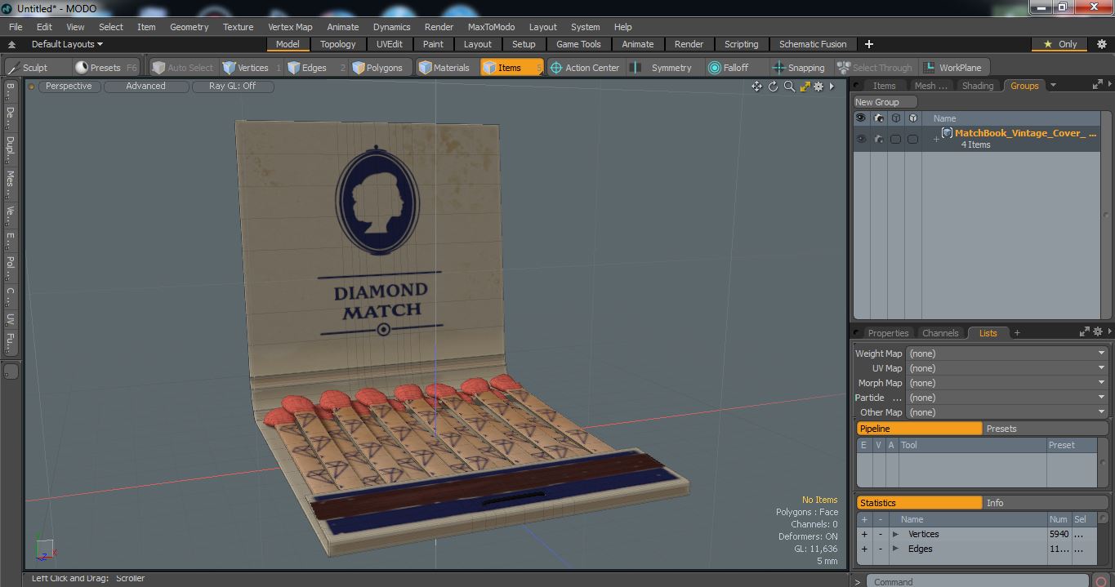Open layout settings gear near Only button
Viewport: 1115px width, 587px height.
coord(1104,44)
